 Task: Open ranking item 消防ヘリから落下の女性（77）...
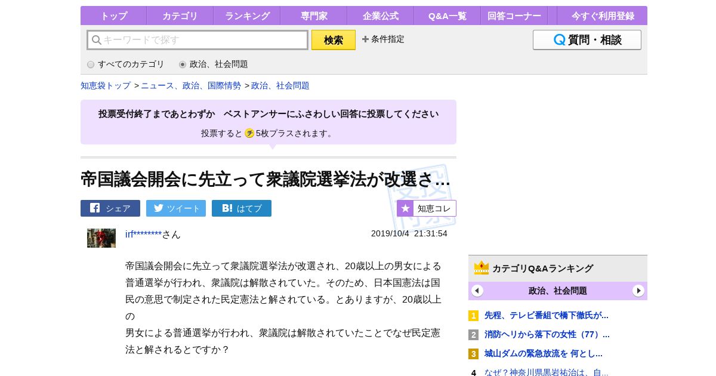coord(547,334)
